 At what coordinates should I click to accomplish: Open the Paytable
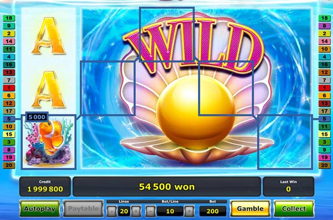[x=83, y=209]
